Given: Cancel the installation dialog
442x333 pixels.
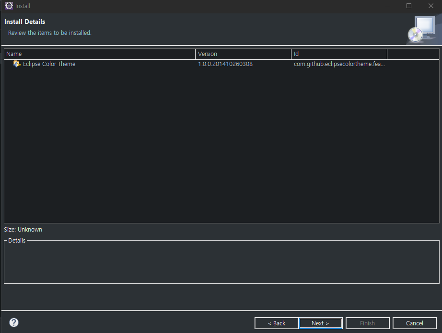Looking at the screenshot, I should pos(414,323).
